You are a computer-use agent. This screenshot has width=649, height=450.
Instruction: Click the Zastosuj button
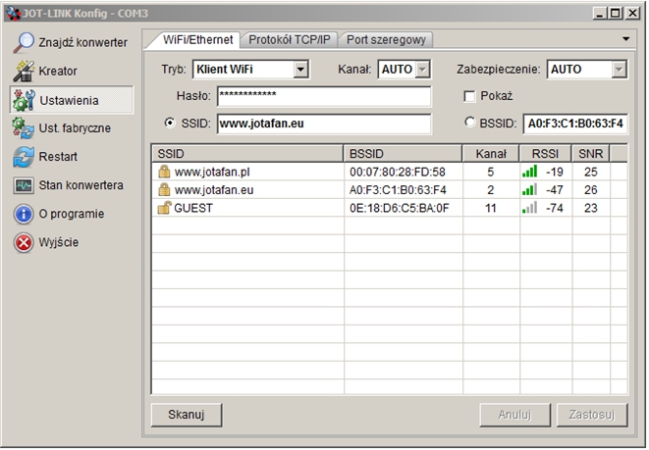click(591, 414)
